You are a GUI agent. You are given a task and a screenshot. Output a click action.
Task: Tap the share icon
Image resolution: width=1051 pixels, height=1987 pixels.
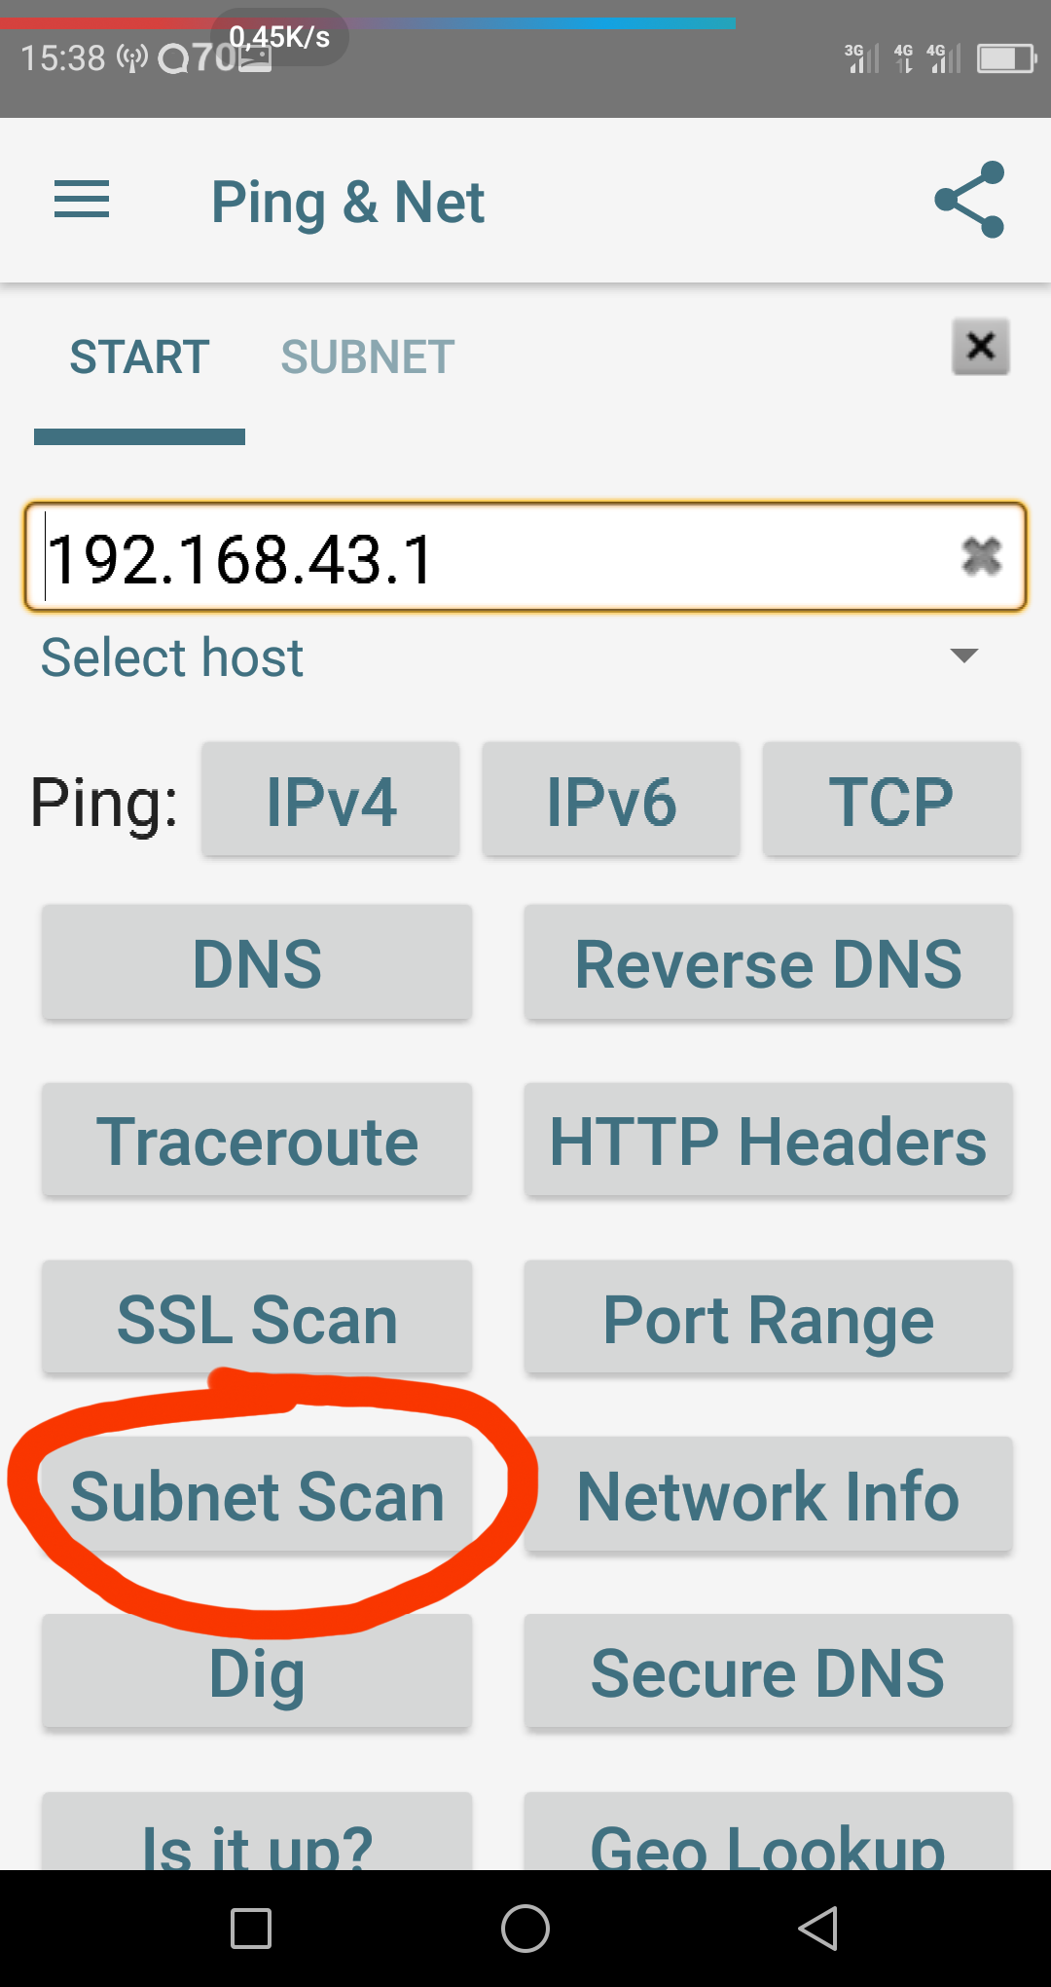point(968,200)
